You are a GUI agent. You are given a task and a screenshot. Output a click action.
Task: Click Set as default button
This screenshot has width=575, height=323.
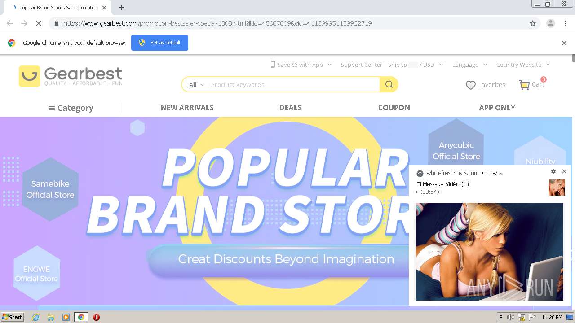(x=159, y=43)
